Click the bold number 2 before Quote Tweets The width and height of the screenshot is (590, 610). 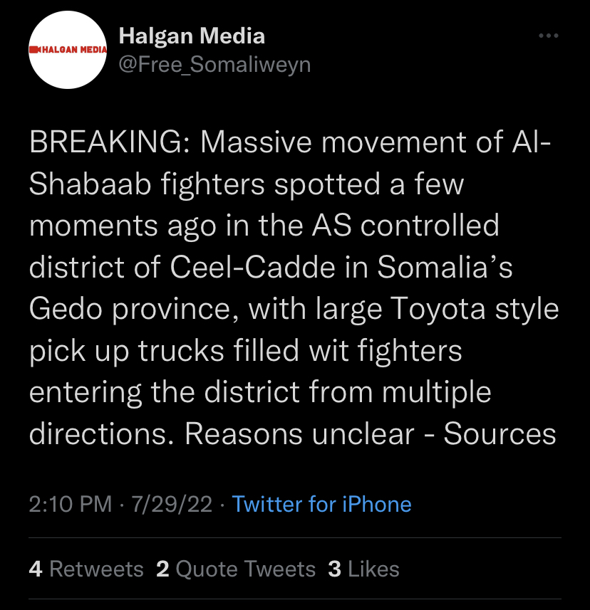point(162,569)
